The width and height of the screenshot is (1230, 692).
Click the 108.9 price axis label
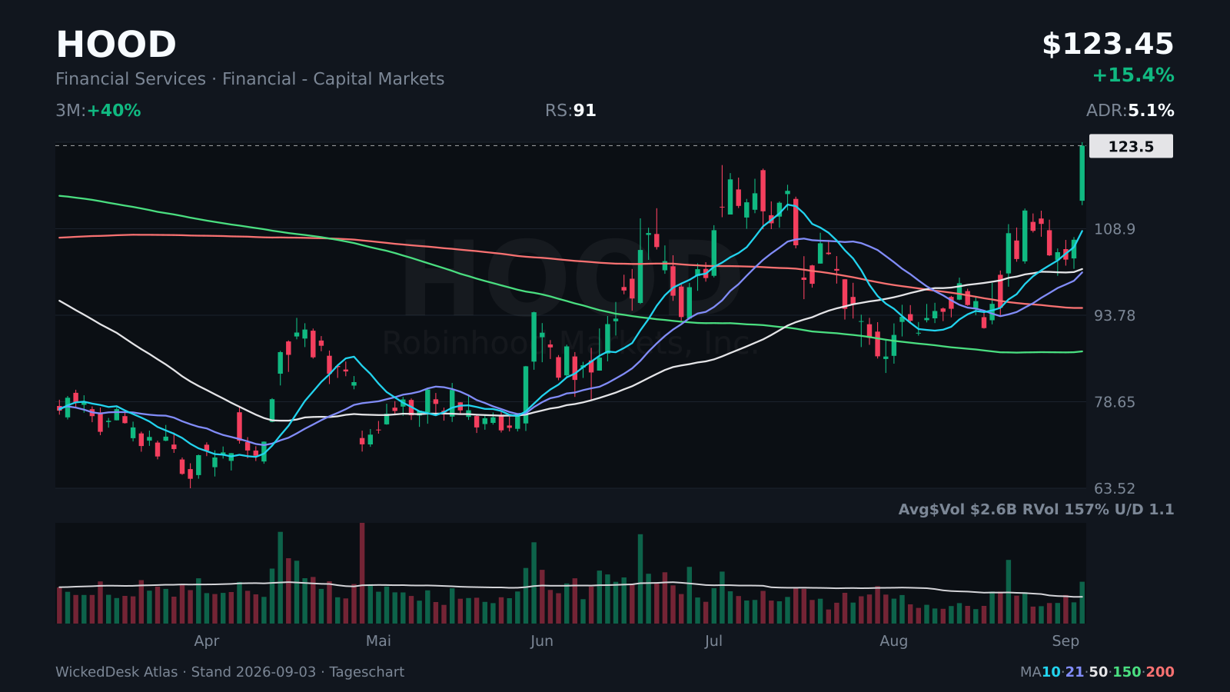(x=1115, y=229)
